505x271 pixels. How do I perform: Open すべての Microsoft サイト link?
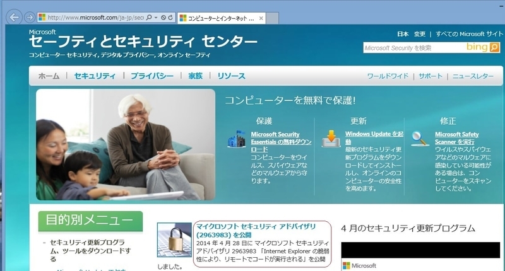click(x=469, y=34)
